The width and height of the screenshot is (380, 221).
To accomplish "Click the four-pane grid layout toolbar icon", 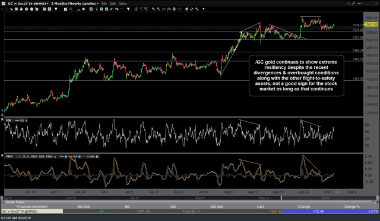I will tap(49, 9).
